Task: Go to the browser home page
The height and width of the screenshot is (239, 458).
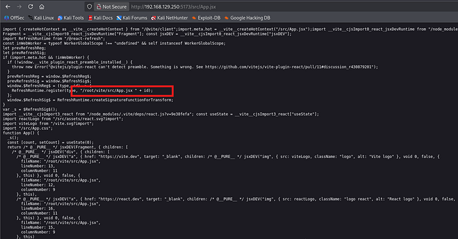Action: [42, 7]
